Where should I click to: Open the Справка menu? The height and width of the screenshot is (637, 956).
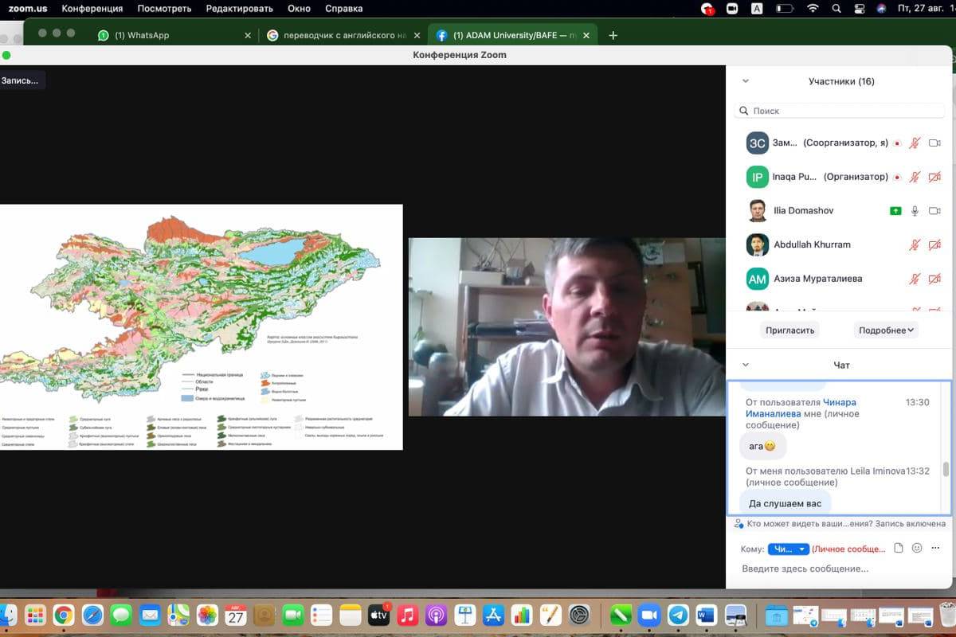344,9
